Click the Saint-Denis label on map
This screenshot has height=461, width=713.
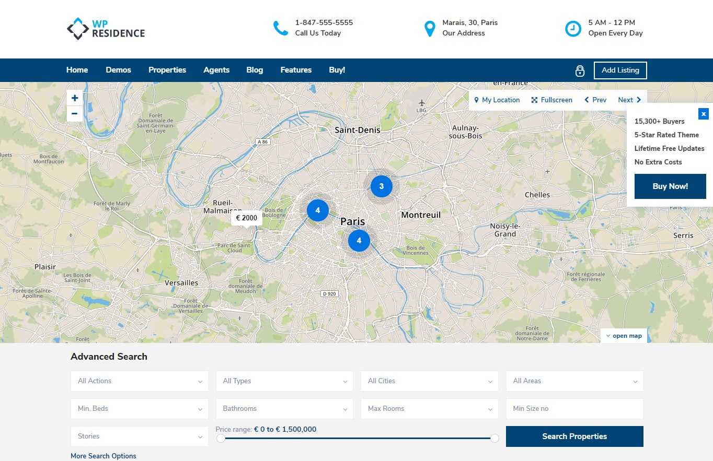pos(358,129)
